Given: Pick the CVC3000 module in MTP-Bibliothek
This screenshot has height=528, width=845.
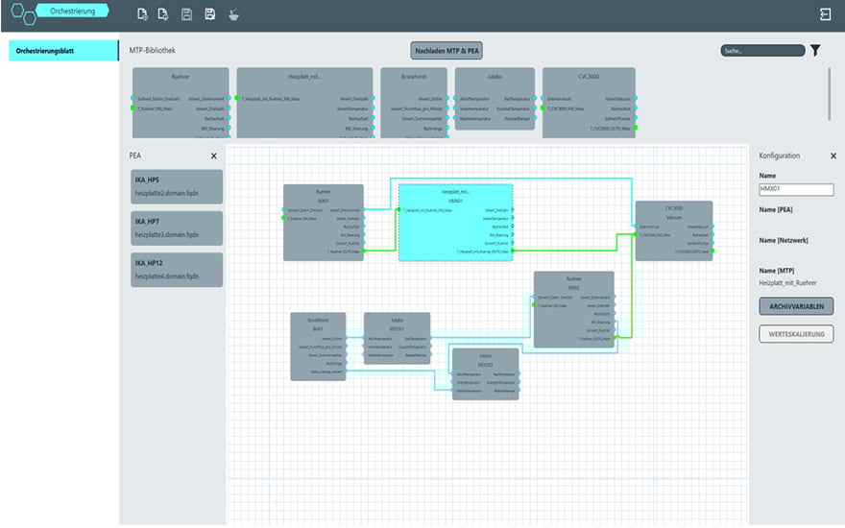Looking at the screenshot, I should (589, 103).
